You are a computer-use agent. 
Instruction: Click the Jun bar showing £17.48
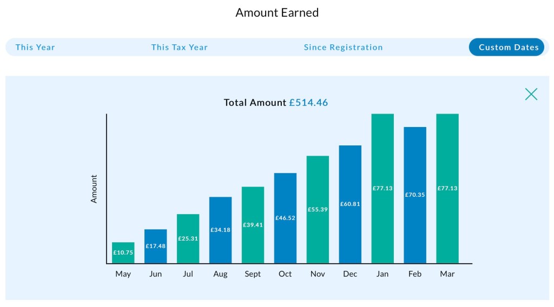pyautogui.click(x=155, y=246)
